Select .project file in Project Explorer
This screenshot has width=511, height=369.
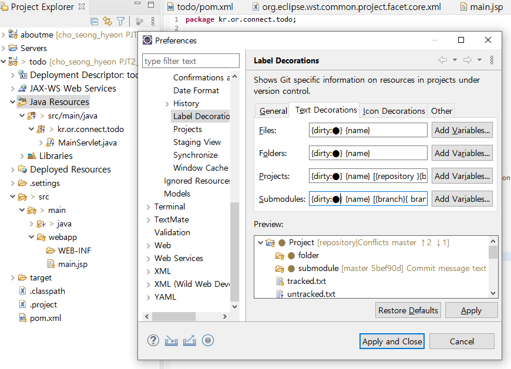(x=43, y=304)
